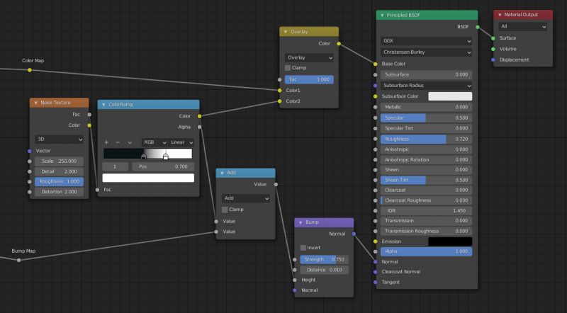This screenshot has height=313, width=567.
Task: Select the white right color stop handle
Action: point(166,156)
